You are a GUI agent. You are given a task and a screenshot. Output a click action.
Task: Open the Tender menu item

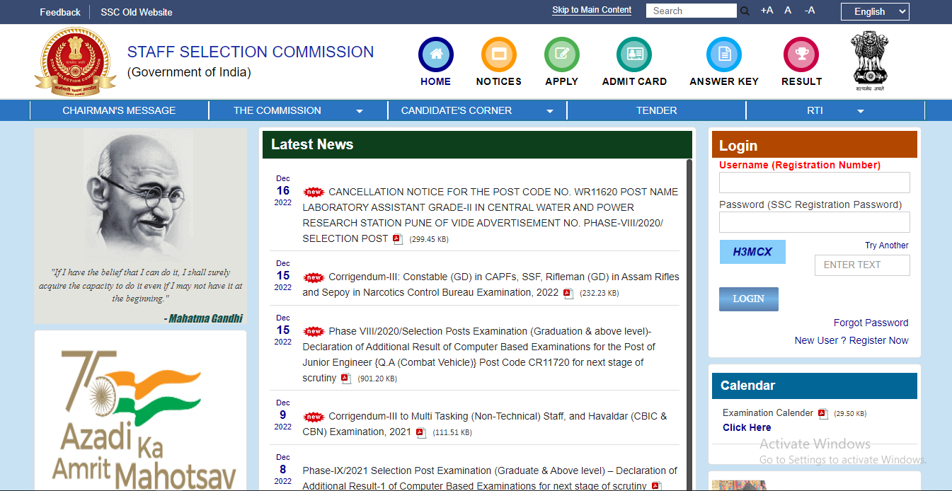tap(656, 110)
